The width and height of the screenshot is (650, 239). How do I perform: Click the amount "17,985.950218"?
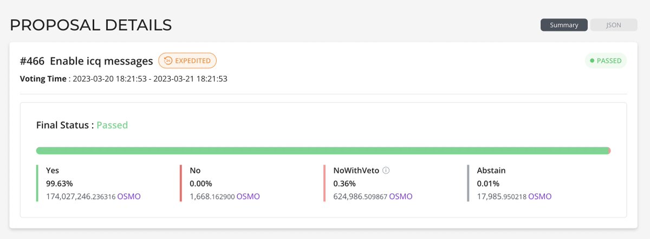502,196
